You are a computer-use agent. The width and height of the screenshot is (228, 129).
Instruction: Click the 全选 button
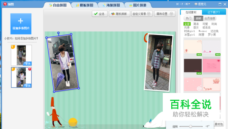point(100,14)
